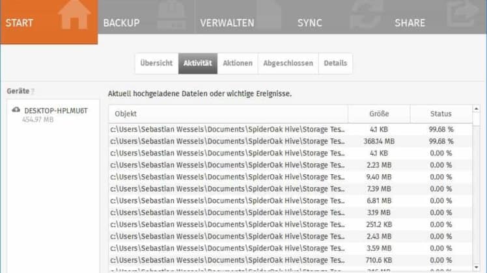
Task: Click the Objekt column header
Action: tap(229, 114)
